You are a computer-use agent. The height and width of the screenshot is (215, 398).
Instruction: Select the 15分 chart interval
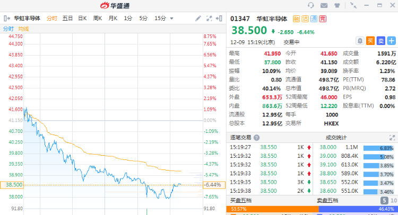[160, 18]
